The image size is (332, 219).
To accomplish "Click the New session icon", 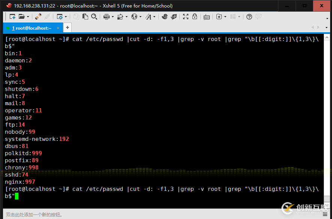I will pos(12,17).
